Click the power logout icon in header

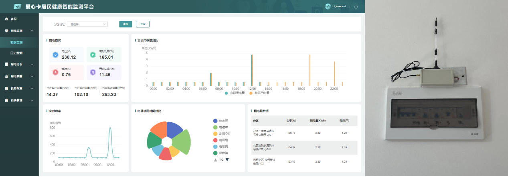click(356, 6)
